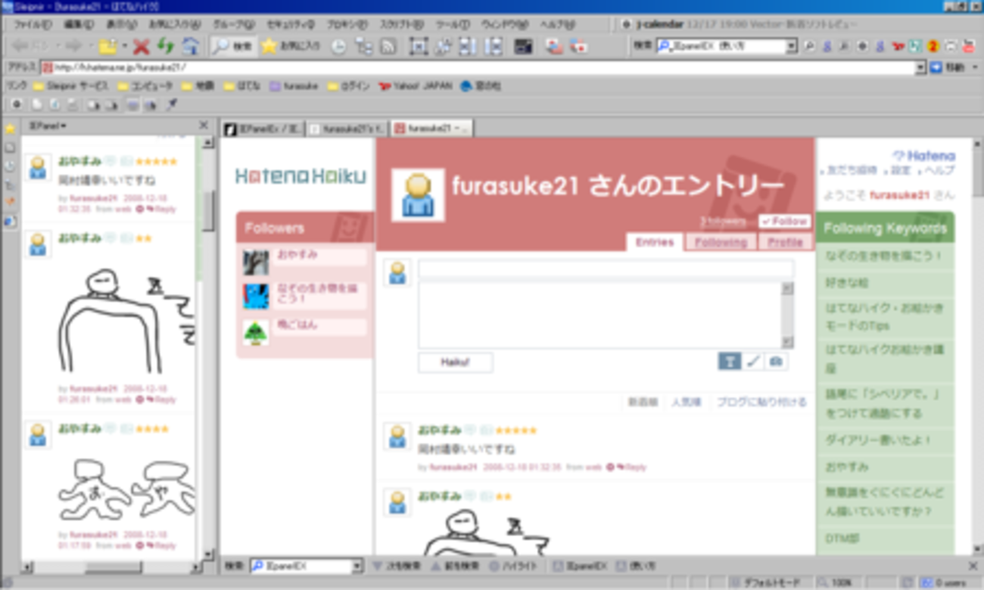
Task: Click the Hatena Haiku logo
Action: (x=300, y=176)
